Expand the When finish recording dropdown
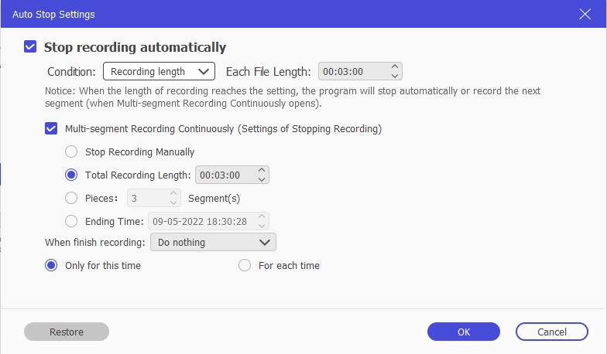This screenshot has height=354, width=607. click(x=214, y=243)
